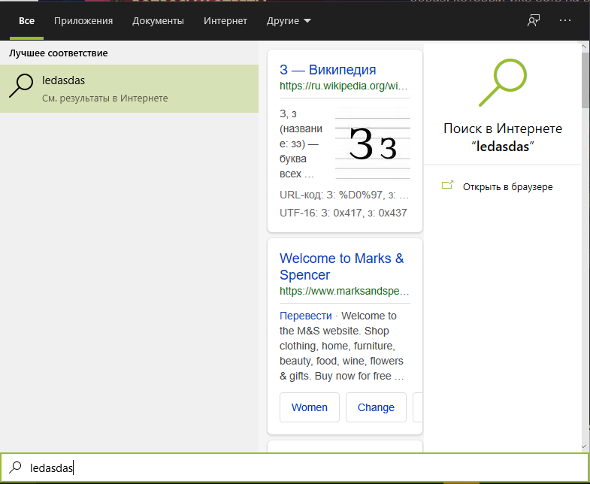Select the Все tab
The height and width of the screenshot is (484, 590).
coord(26,21)
